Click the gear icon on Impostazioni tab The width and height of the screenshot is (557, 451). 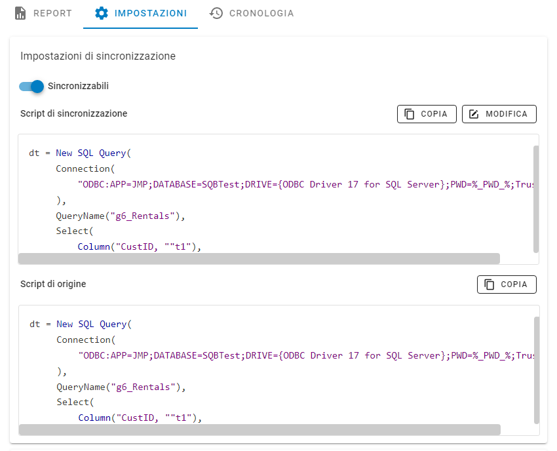click(x=102, y=13)
